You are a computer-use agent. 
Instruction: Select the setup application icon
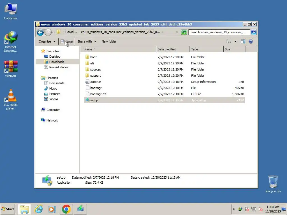click(x=87, y=100)
